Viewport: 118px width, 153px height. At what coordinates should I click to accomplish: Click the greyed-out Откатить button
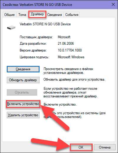click(22, 92)
